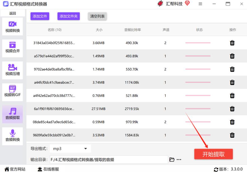247x172 pixels.
Task: Select the 音频转换 module
Action: tap(13, 136)
